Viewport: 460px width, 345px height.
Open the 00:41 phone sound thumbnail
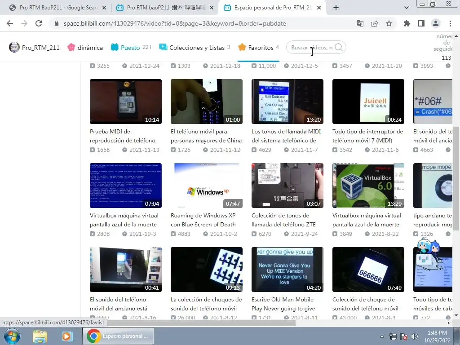pyautogui.click(x=126, y=270)
